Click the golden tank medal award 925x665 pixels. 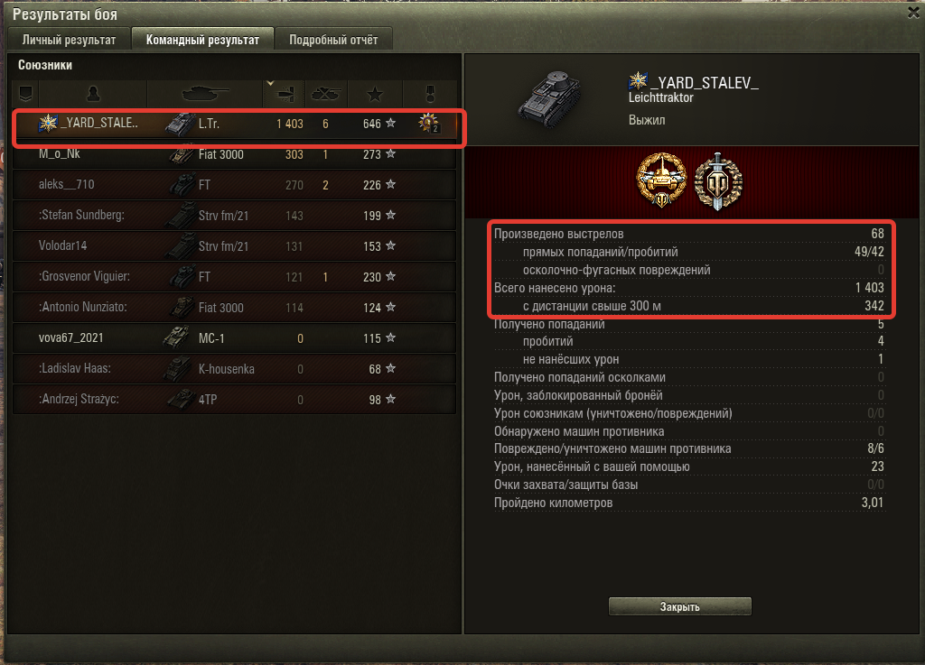coord(662,180)
